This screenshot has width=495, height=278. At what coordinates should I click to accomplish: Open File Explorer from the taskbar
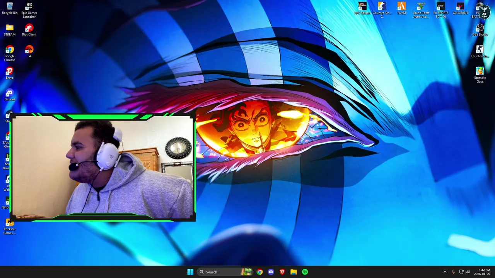[x=294, y=272]
